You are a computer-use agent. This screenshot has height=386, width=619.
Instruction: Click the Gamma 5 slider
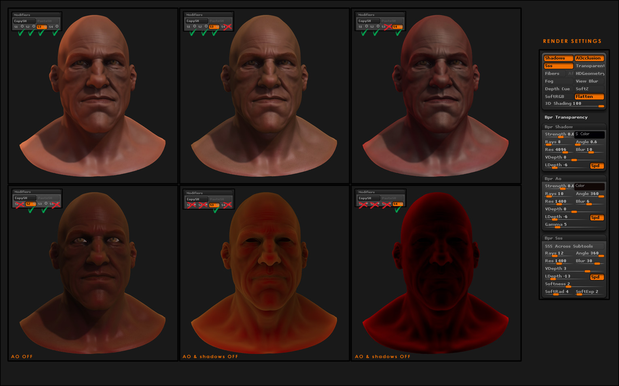574,225
